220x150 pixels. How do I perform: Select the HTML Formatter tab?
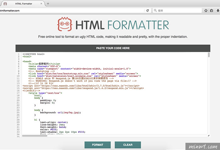pos(24,4)
